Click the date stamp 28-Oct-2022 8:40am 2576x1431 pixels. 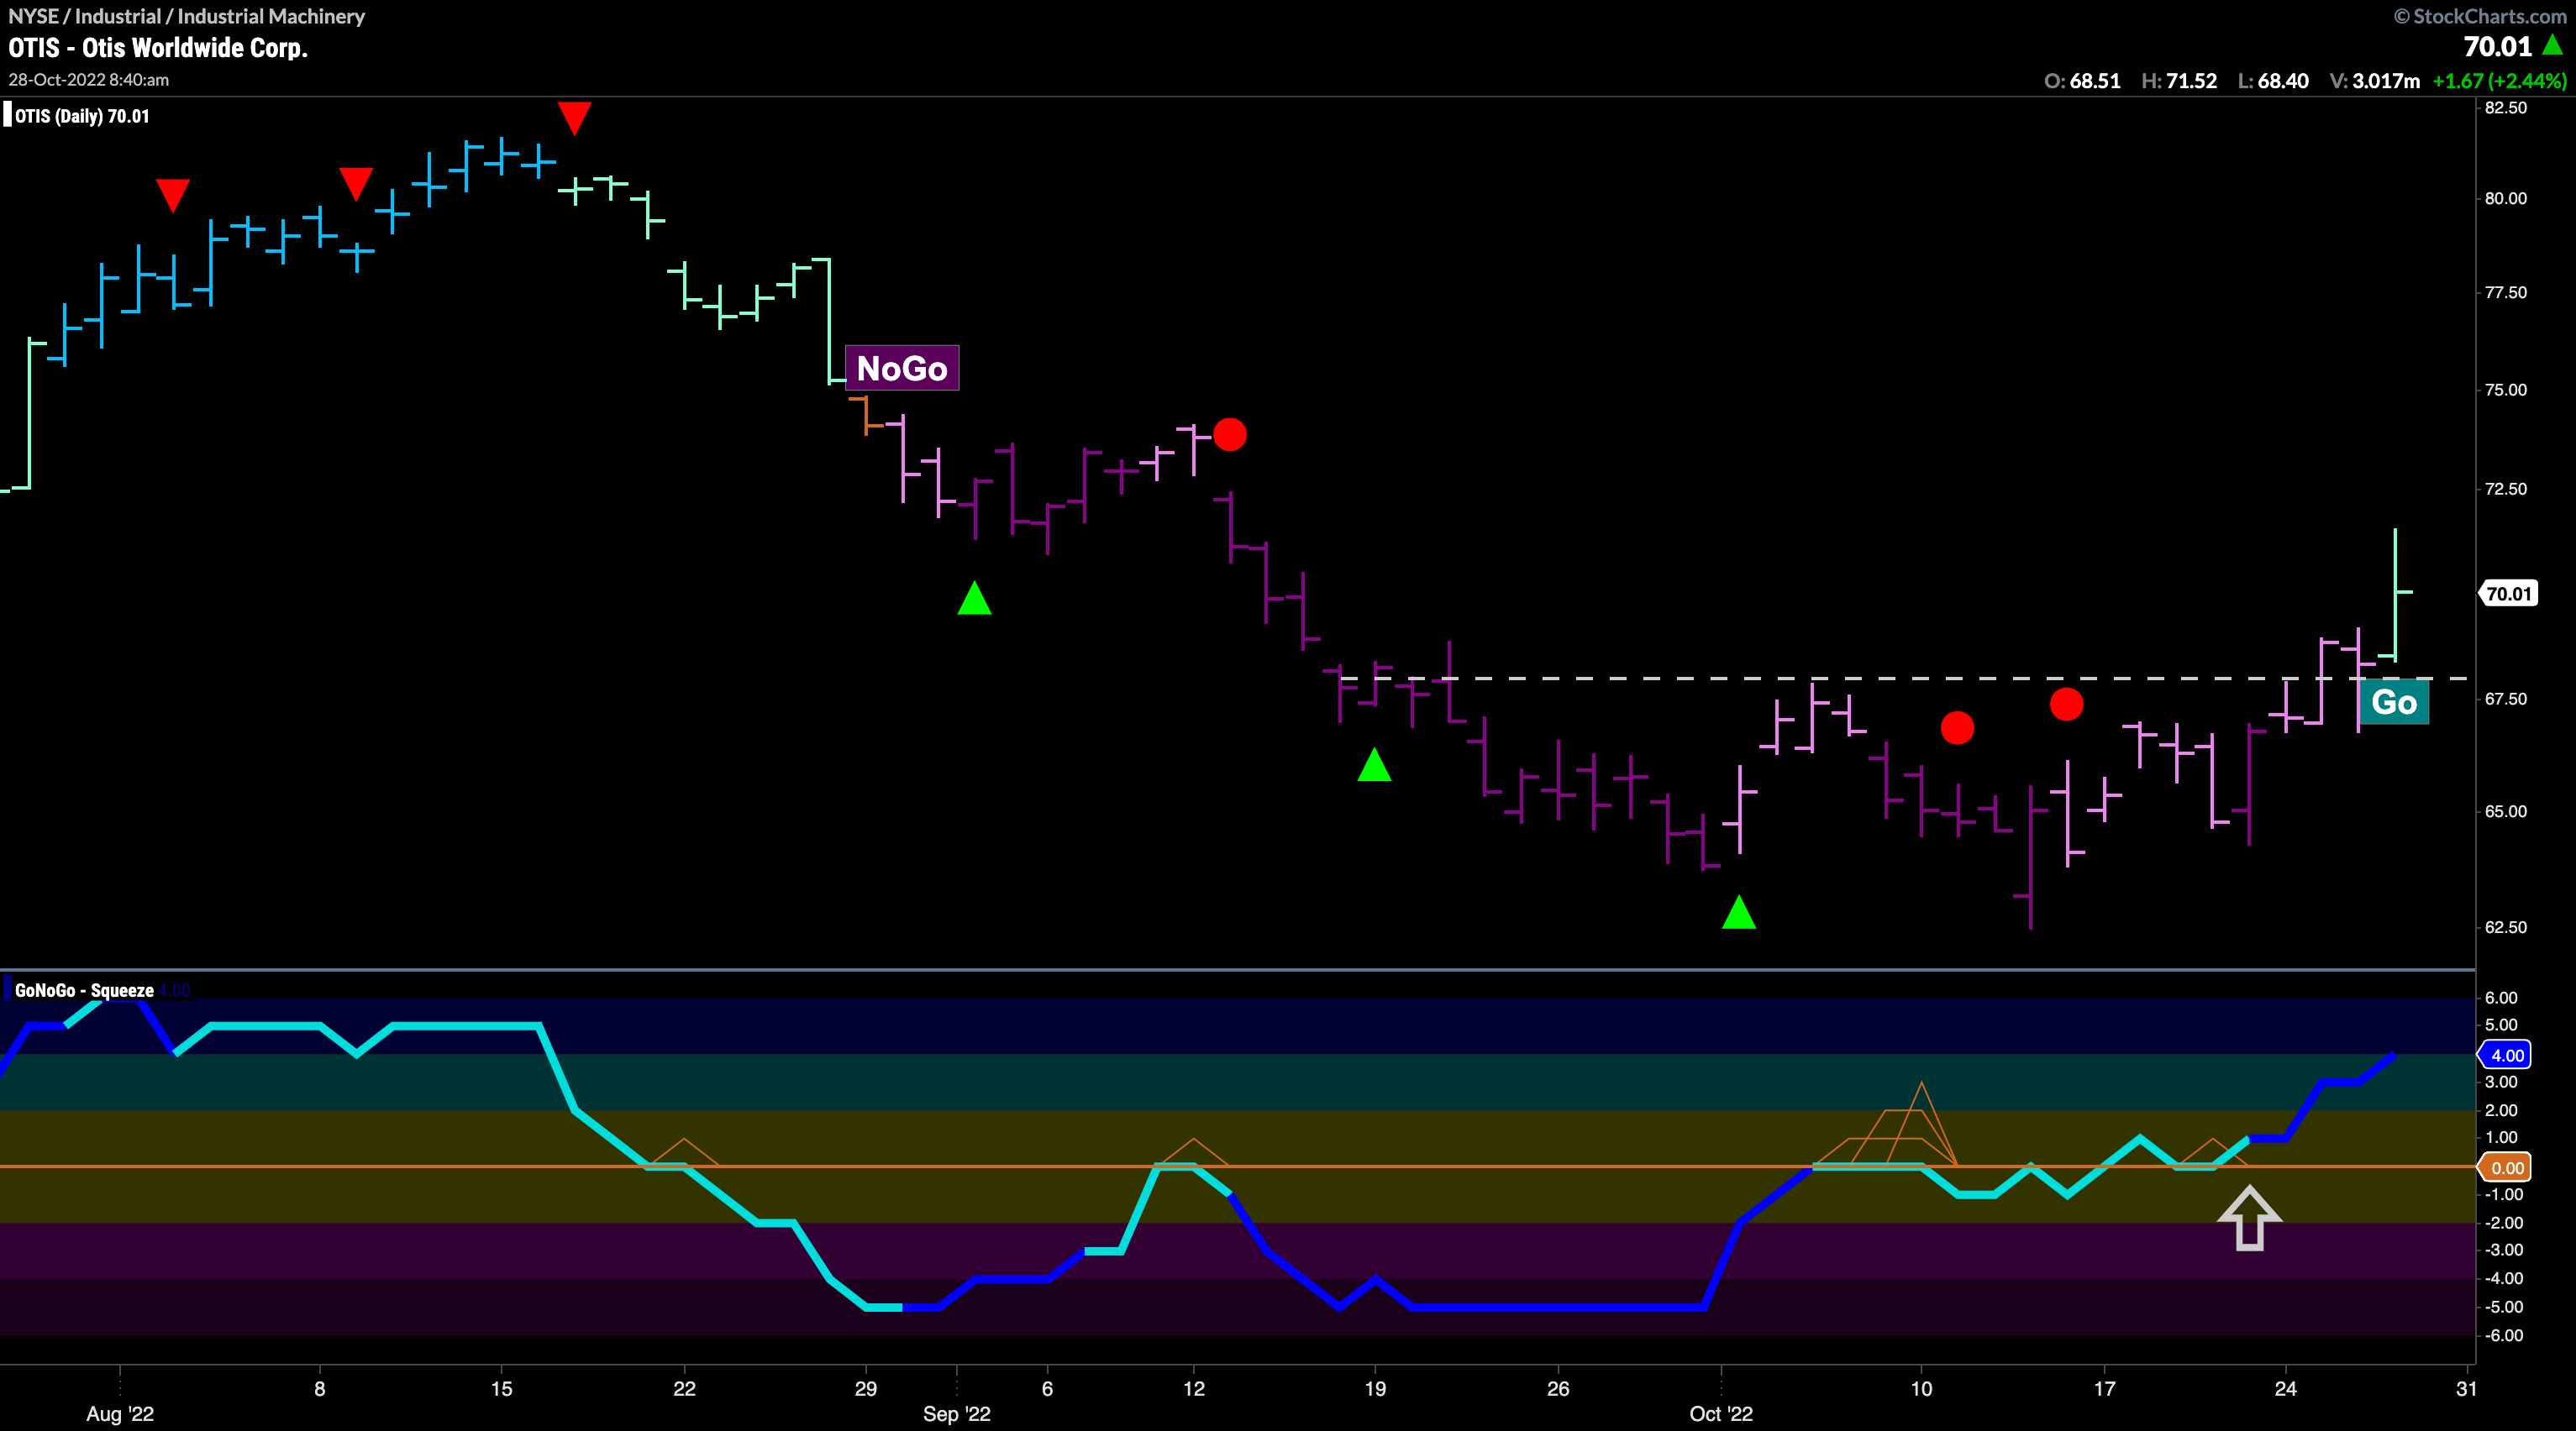pyautogui.click(x=89, y=79)
